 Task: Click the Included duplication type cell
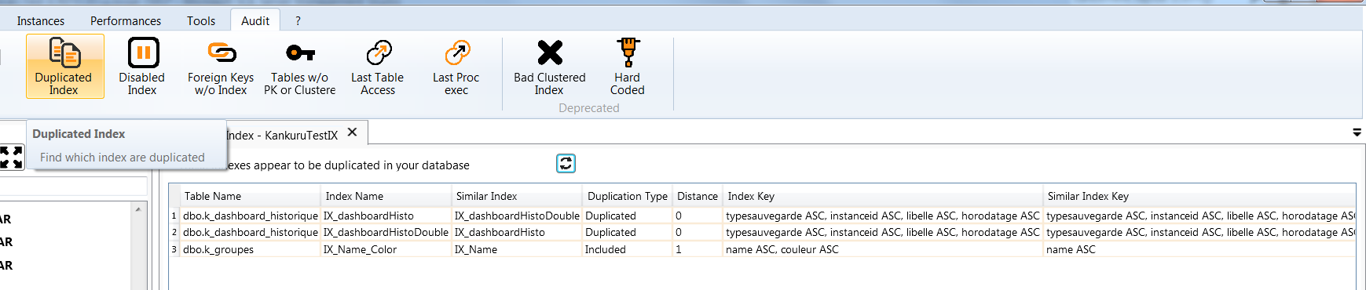point(628,249)
